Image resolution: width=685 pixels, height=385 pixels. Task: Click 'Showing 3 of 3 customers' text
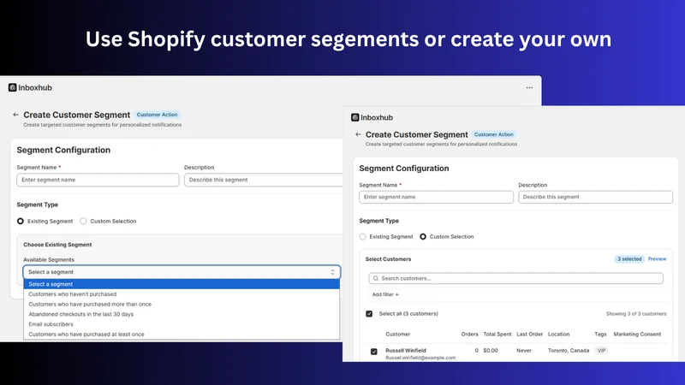click(636, 314)
